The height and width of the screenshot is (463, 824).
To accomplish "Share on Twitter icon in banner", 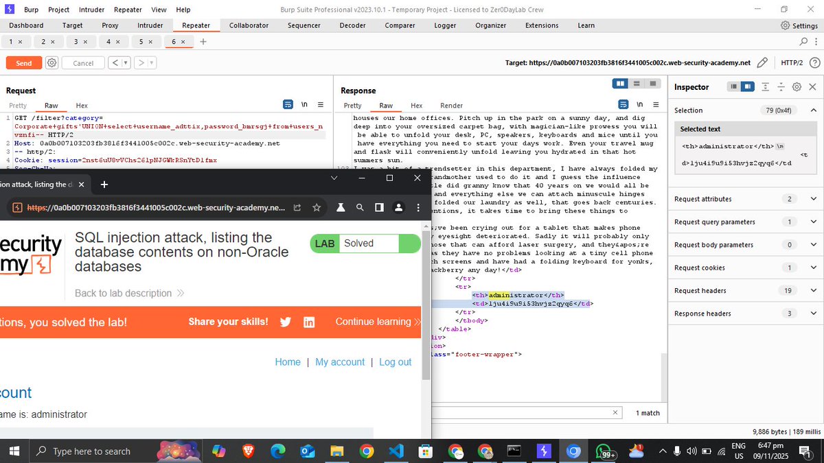I will coord(286,322).
